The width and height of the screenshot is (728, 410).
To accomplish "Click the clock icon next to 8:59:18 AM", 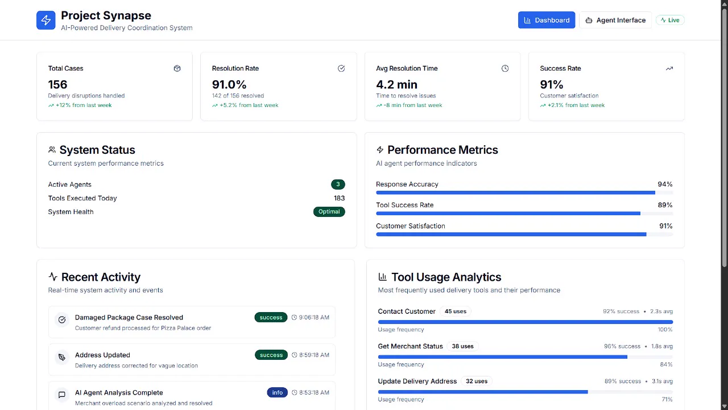I will click(294, 355).
